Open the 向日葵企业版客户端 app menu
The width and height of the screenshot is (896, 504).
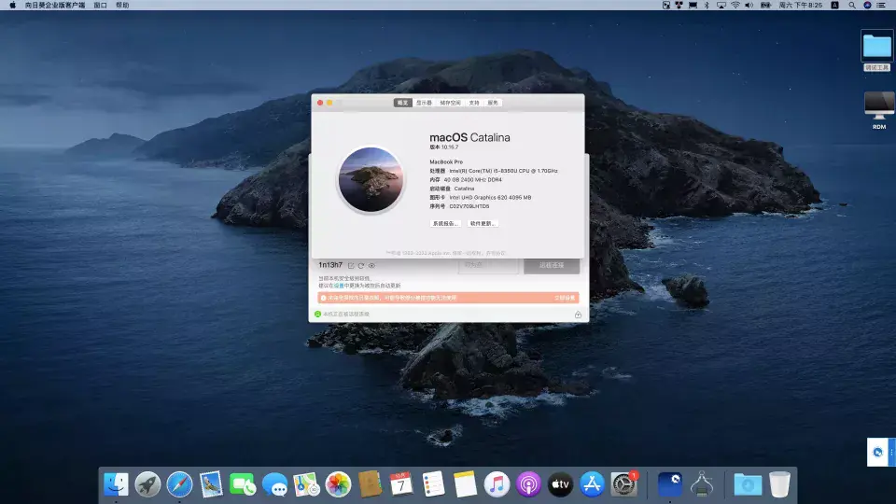tap(55, 6)
